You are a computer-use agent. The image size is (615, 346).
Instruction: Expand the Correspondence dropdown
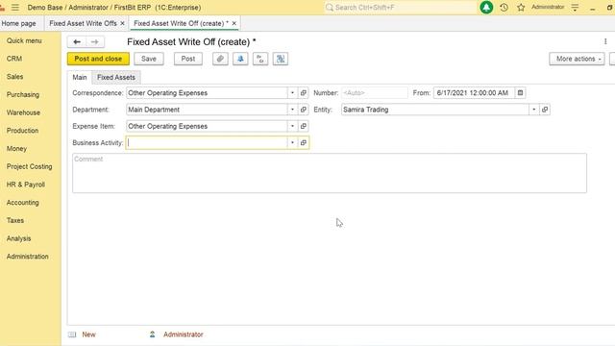(292, 93)
